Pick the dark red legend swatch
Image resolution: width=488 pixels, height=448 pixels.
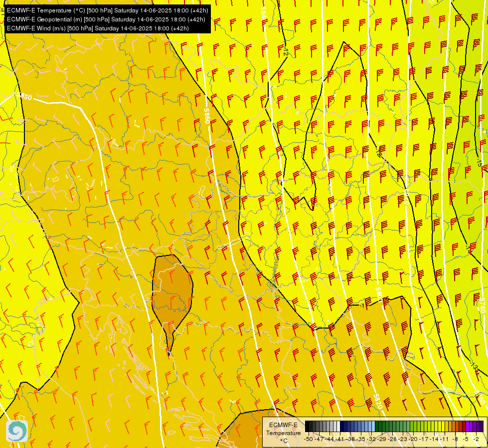click(x=464, y=426)
